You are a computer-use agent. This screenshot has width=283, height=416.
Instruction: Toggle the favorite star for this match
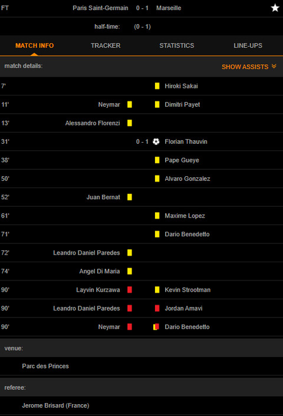tap(275, 8)
